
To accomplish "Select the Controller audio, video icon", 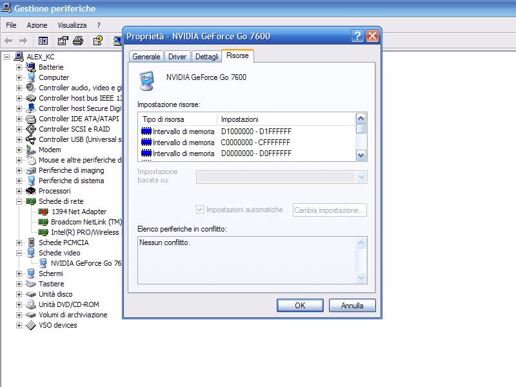I will (31, 88).
